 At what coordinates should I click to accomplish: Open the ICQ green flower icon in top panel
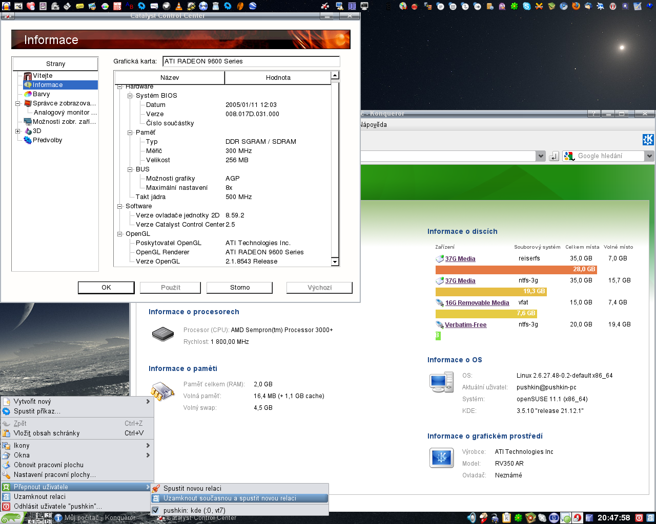click(x=515, y=6)
